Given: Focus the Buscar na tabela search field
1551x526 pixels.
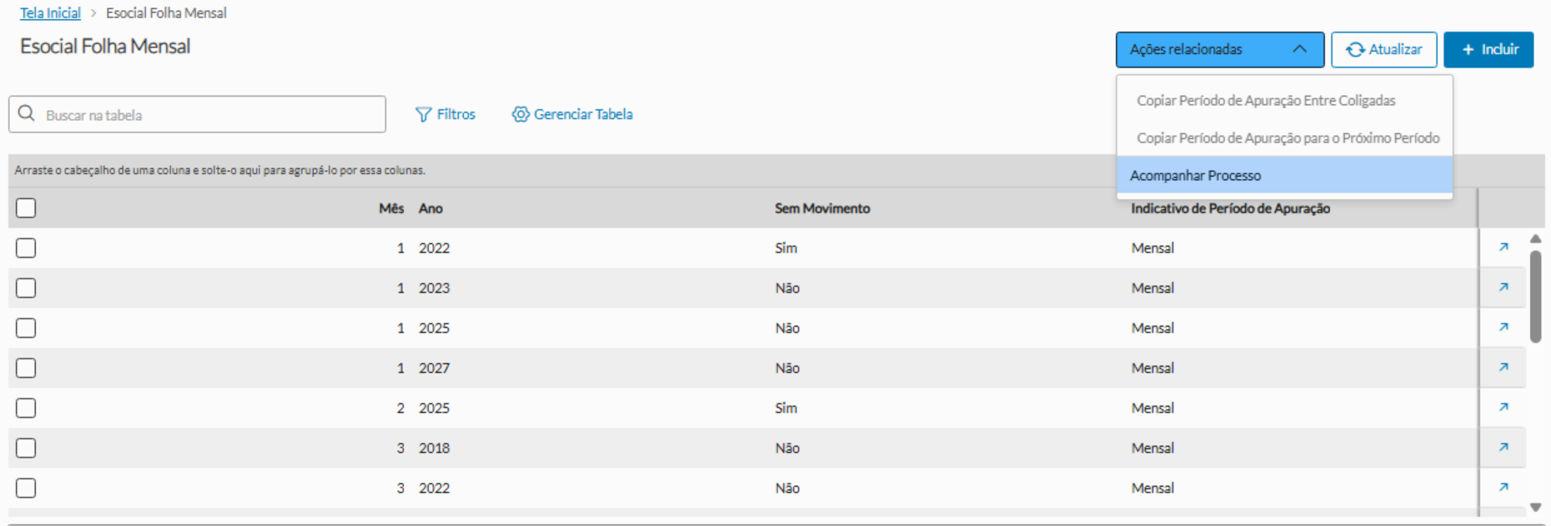Looking at the screenshot, I should 209,115.
